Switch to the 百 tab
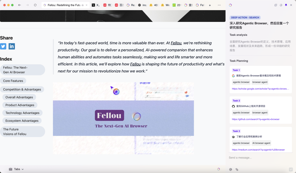This screenshot has width=296, height=173. [119, 5]
